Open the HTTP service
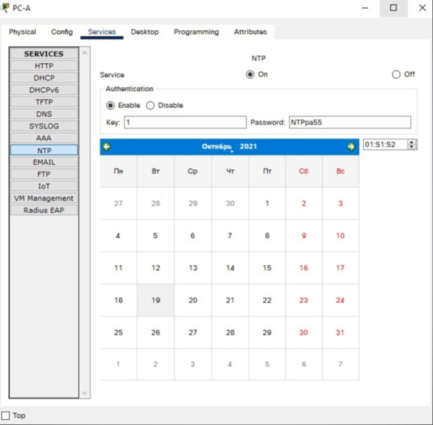 pos(44,66)
